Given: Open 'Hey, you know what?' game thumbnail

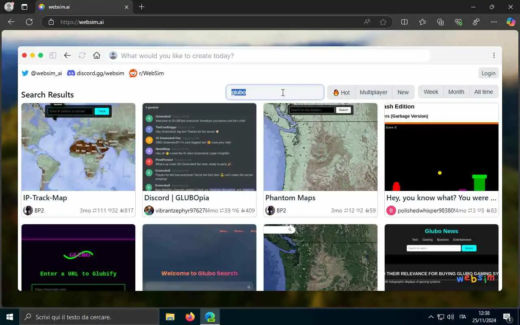Looking at the screenshot, I should tap(442, 147).
